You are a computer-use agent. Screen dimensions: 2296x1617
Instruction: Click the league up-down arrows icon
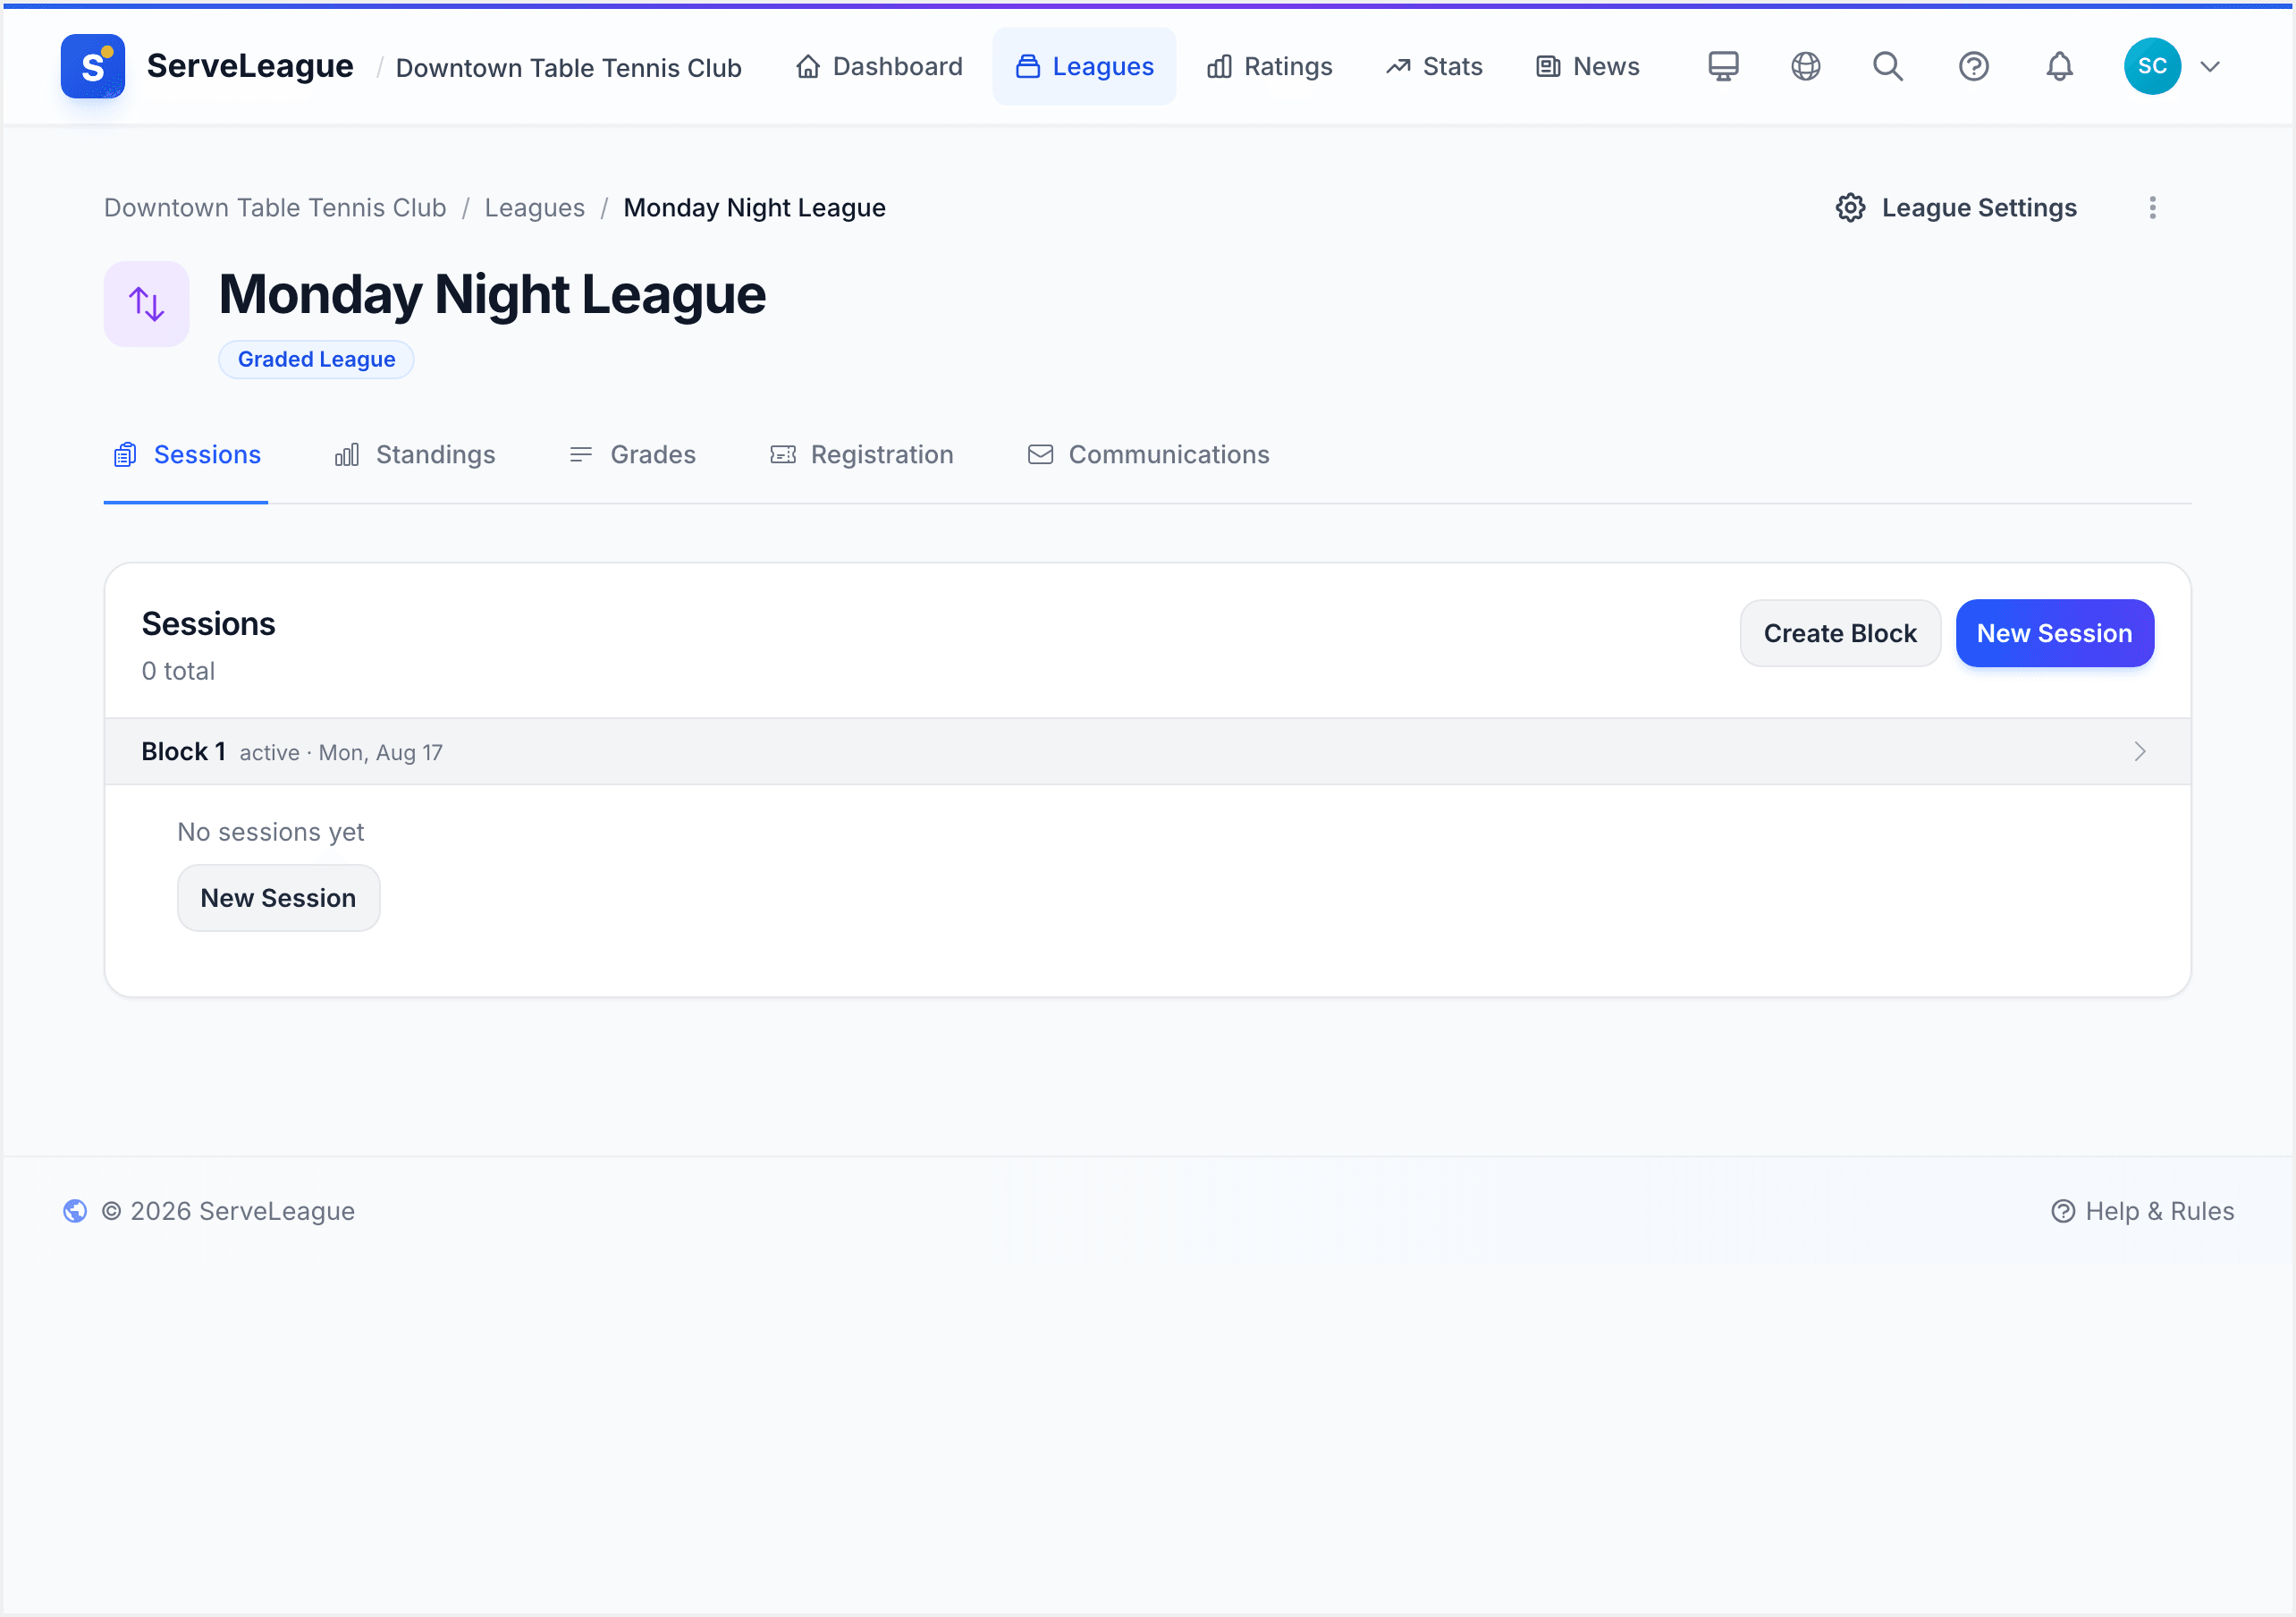point(147,303)
